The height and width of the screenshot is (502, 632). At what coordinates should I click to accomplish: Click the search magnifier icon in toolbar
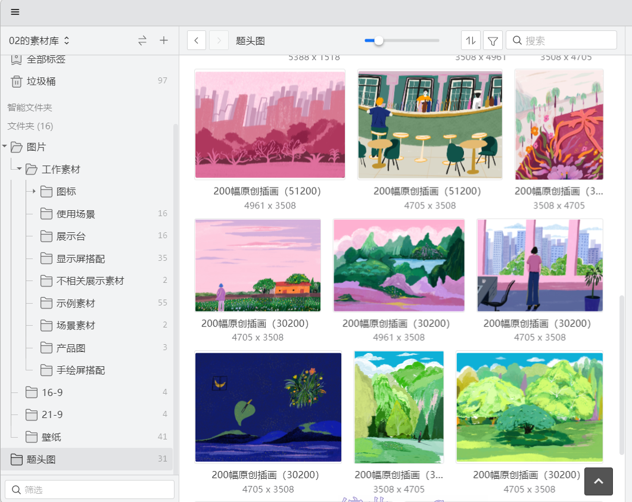click(517, 40)
